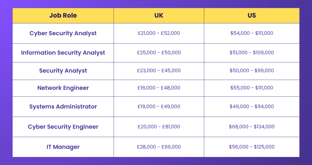Click the $68,000 - $134,000 salary cell
Viewport: 312px width, 165px height.
point(252,127)
